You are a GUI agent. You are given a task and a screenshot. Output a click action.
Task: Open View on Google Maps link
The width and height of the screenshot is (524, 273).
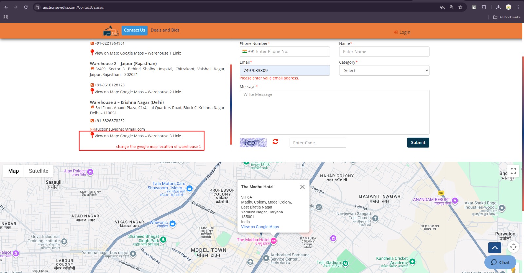260,227
